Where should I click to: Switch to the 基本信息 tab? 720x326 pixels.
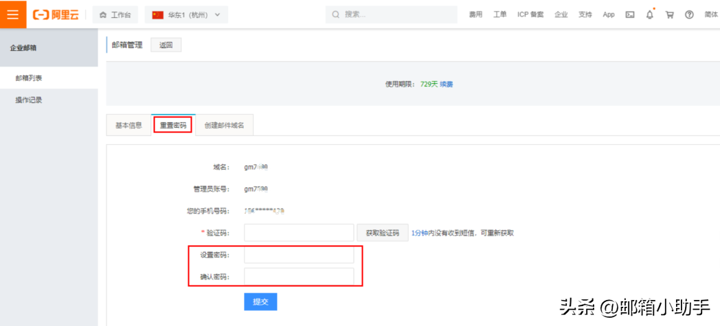click(128, 125)
